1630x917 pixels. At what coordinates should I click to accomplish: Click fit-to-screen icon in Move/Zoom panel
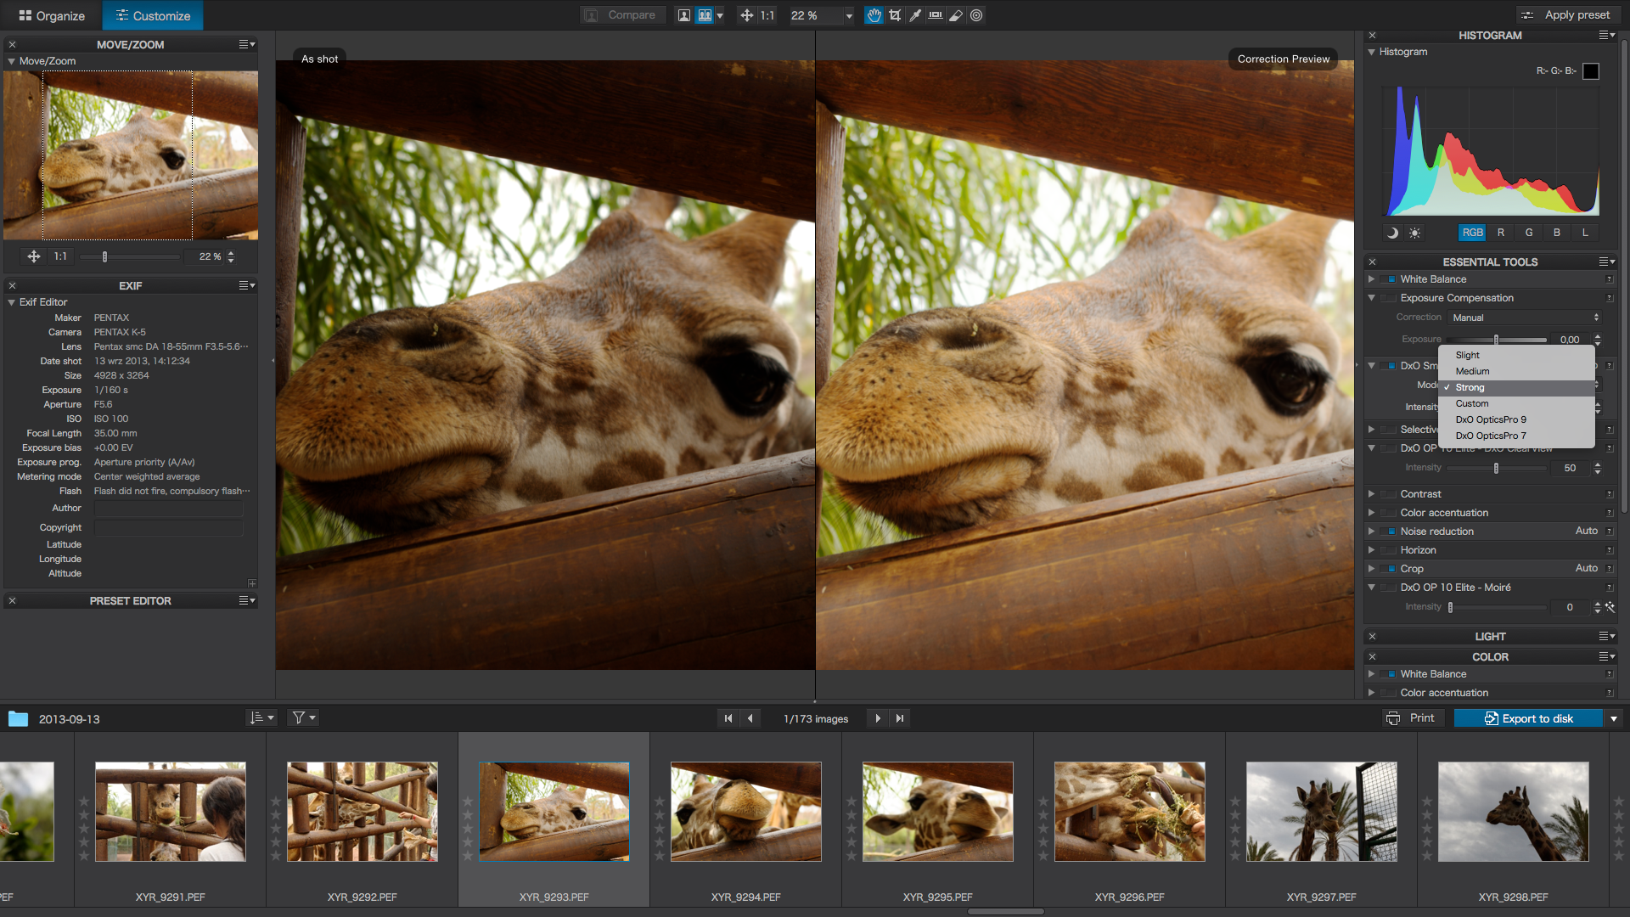(x=34, y=256)
